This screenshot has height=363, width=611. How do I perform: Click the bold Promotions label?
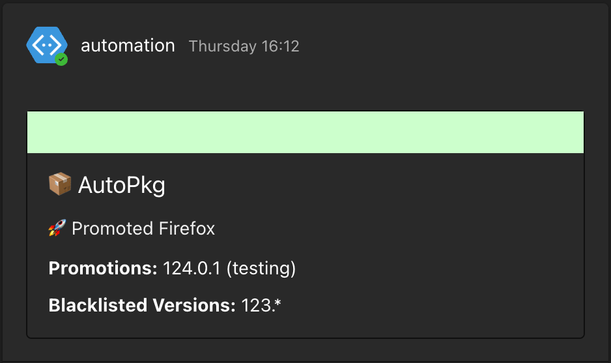click(x=103, y=268)
